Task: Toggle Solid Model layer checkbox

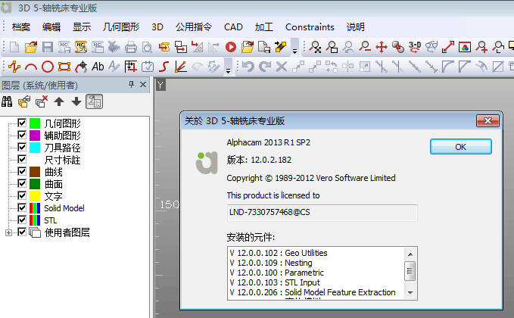Action: pyautogui.click(x=22, y=208)
